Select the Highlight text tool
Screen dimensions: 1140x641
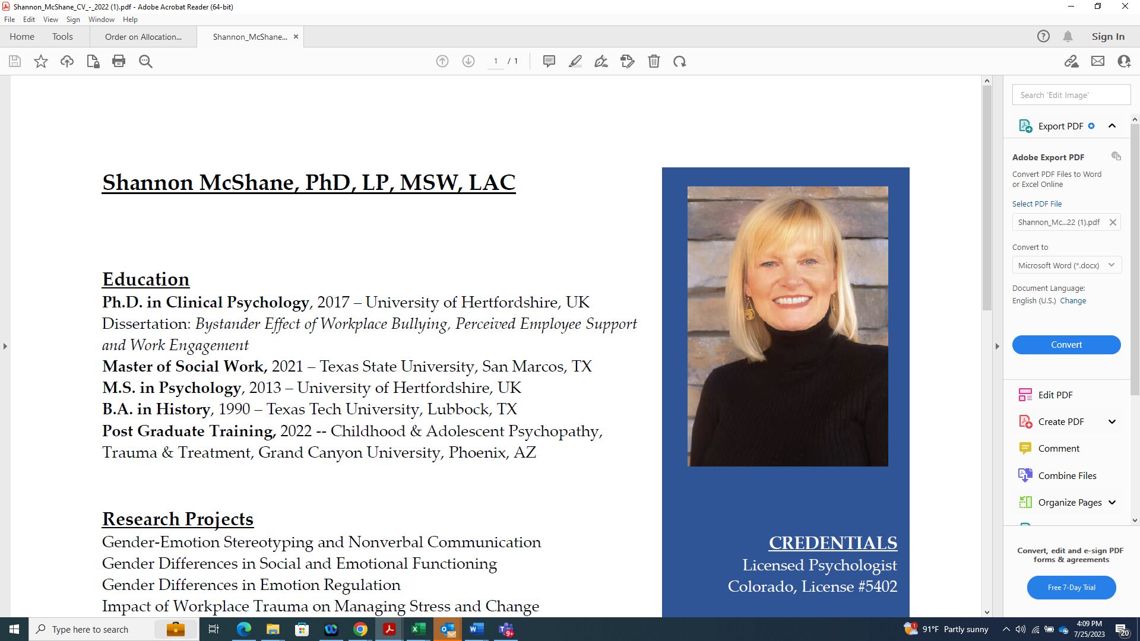click(575, 61)
